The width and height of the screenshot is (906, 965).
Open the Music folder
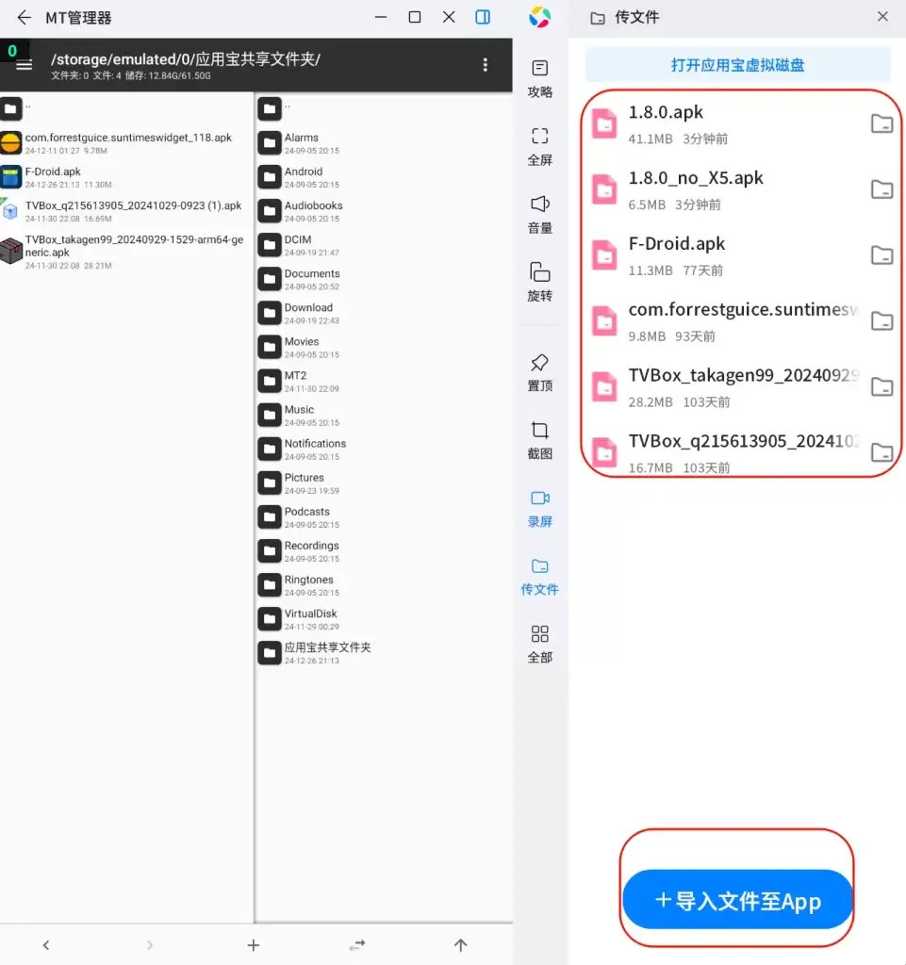(384, 415)
